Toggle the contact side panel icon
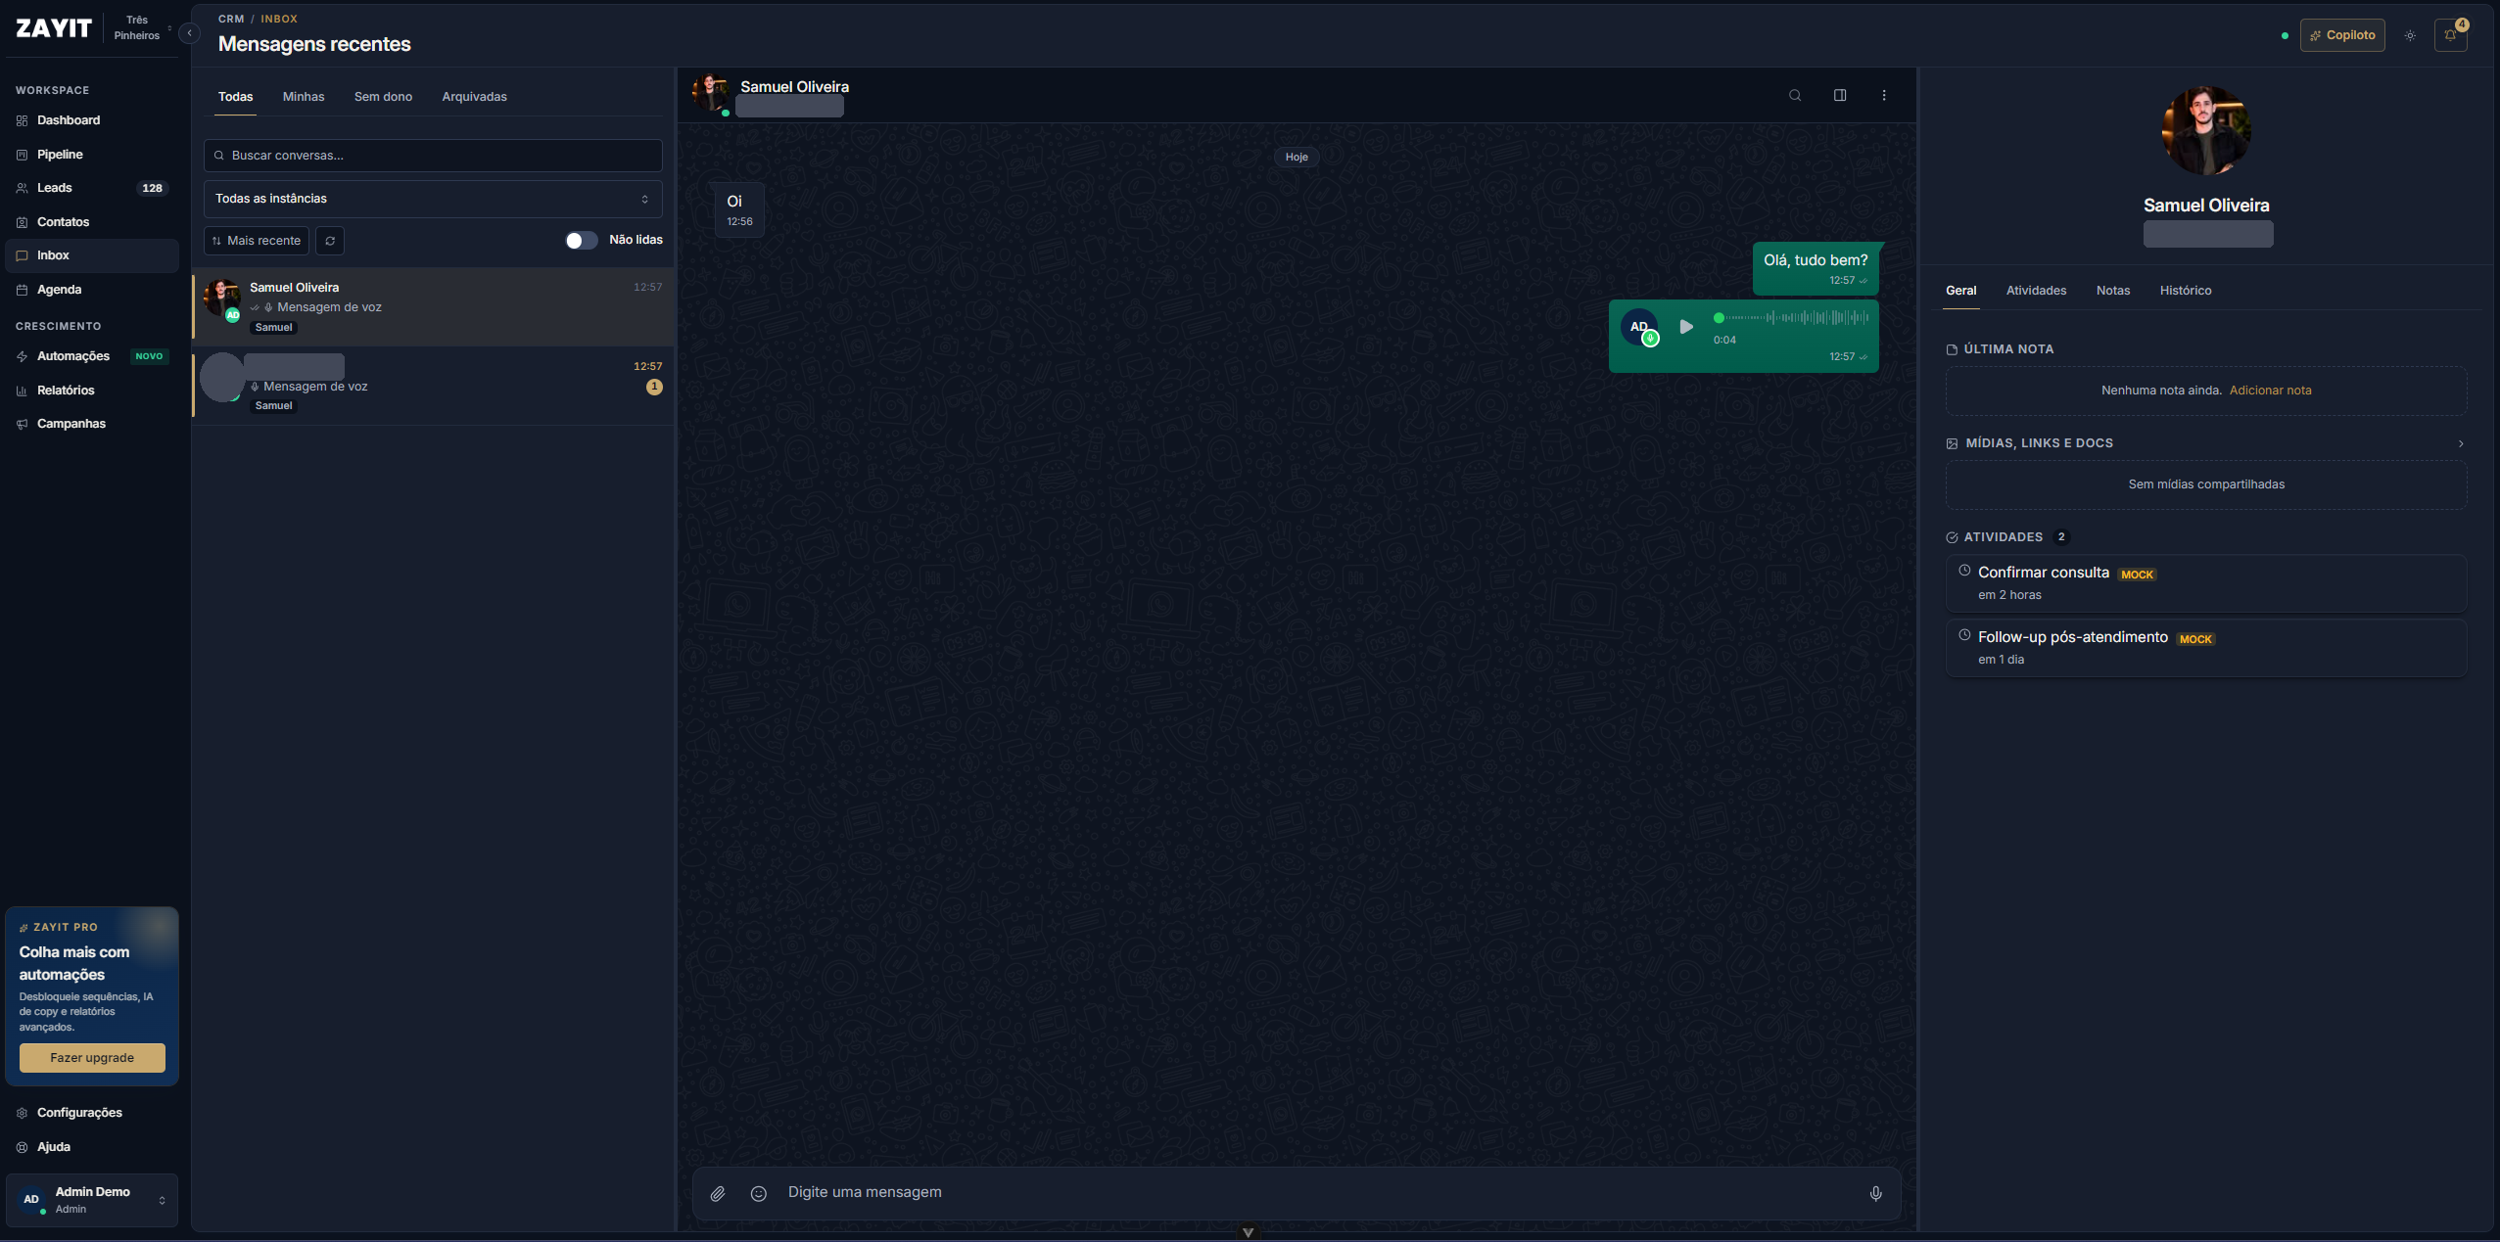This screenshot has width=2500, height=1242. [x=1840, y=95]
